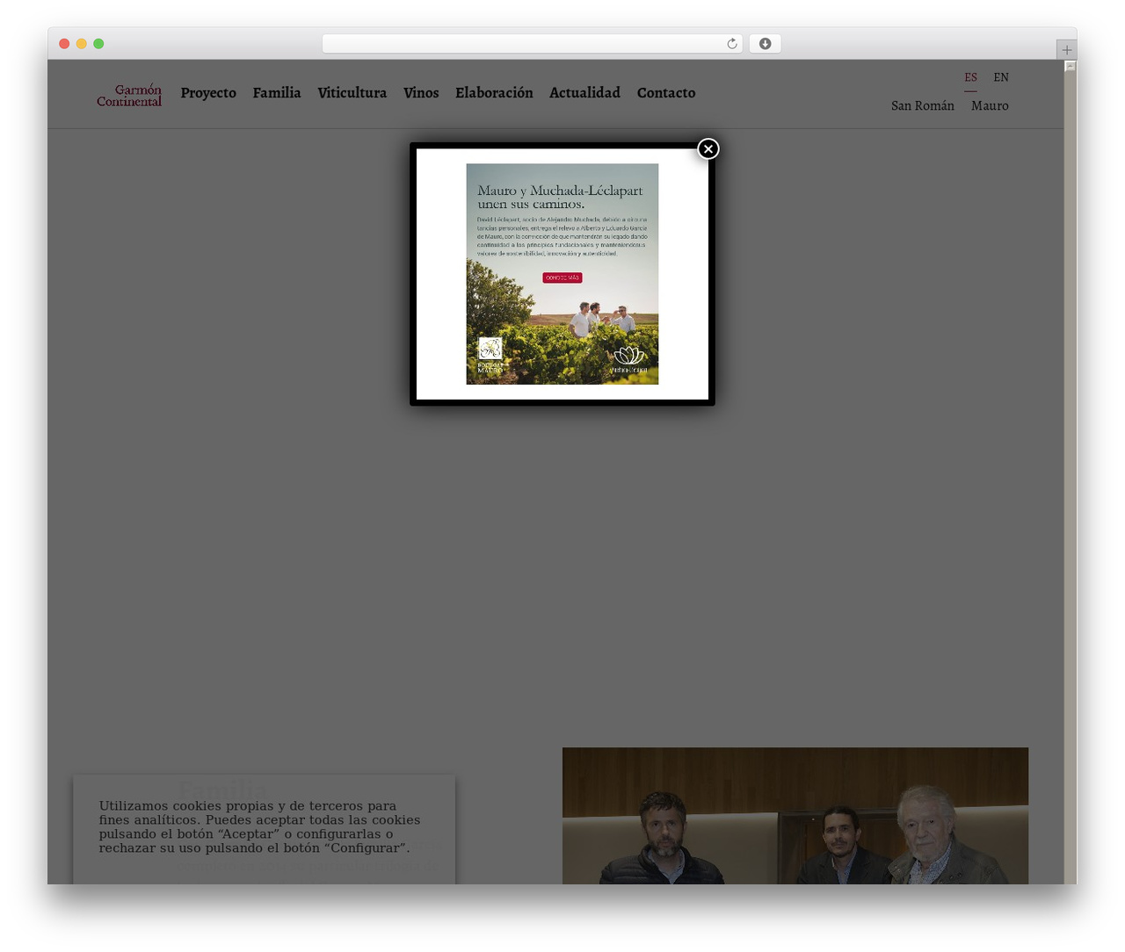Open the Familia menu item
Screen dimensions: 1125x952
click(277, 93)
